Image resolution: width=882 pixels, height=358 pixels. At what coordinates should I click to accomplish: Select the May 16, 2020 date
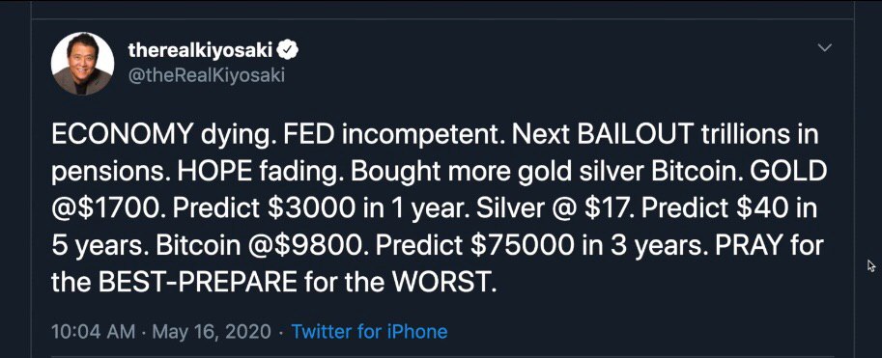(x=213, y=332)
